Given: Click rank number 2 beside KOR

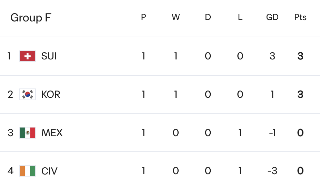Looking at the screenshot, I should (10, 94).
